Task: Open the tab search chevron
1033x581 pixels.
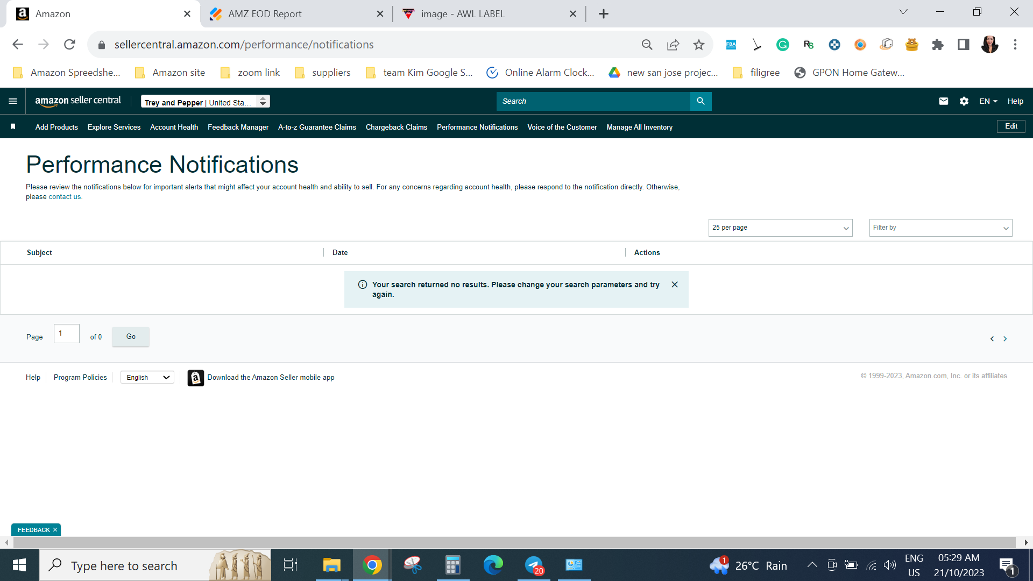Action: click(x=903, y=12)
